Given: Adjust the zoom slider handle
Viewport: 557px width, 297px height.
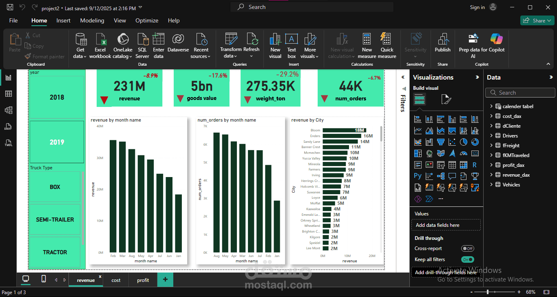Looking at the screenshot, I should pyautogui.click(x=488, y=292).
